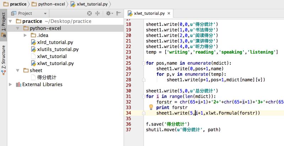
Task: Collapse the sheet folder
Action: click(18, 70)
